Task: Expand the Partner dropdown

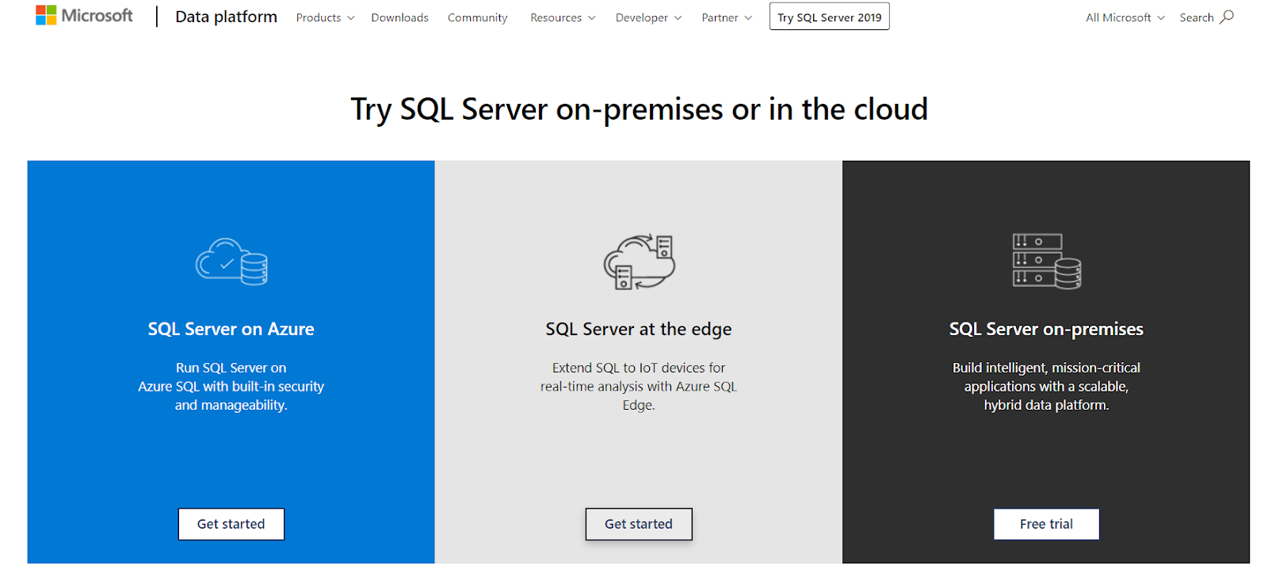Action: [727, 17]
